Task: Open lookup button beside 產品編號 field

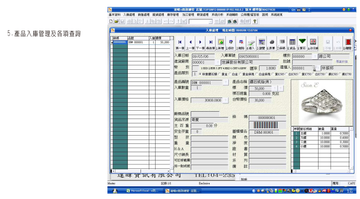Action: pyautogui.click(x=225, y=82)
